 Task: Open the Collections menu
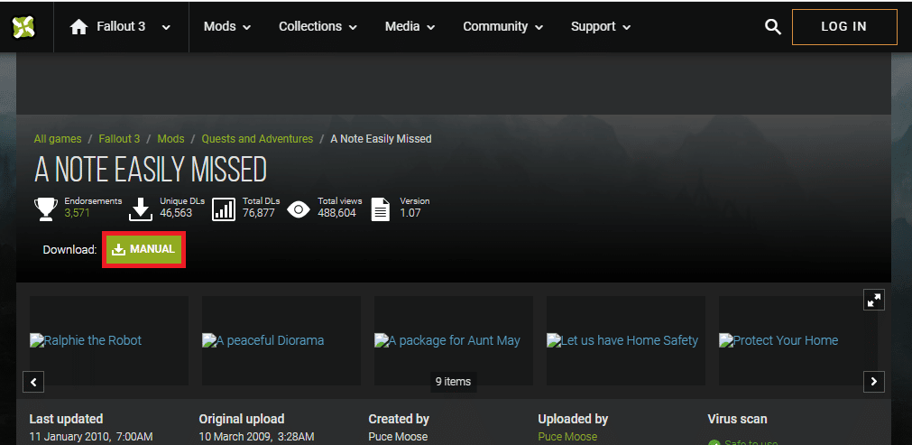click(317, 27)
